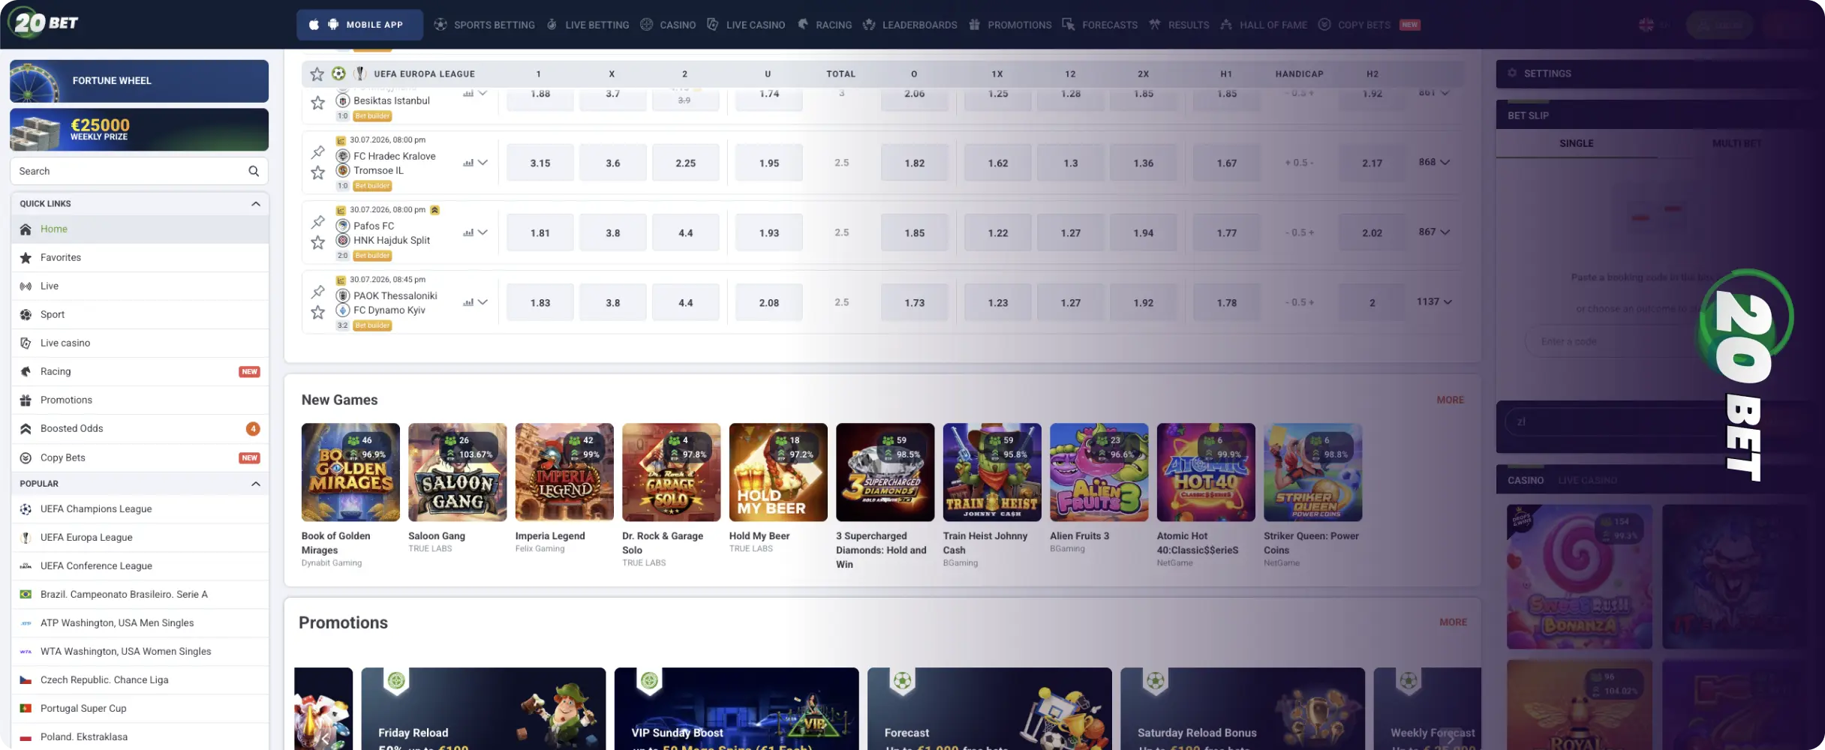The image size is (1825, 750).
Task: Favorite the PAOK Thessaloniki match
Action: click(318, 312)
